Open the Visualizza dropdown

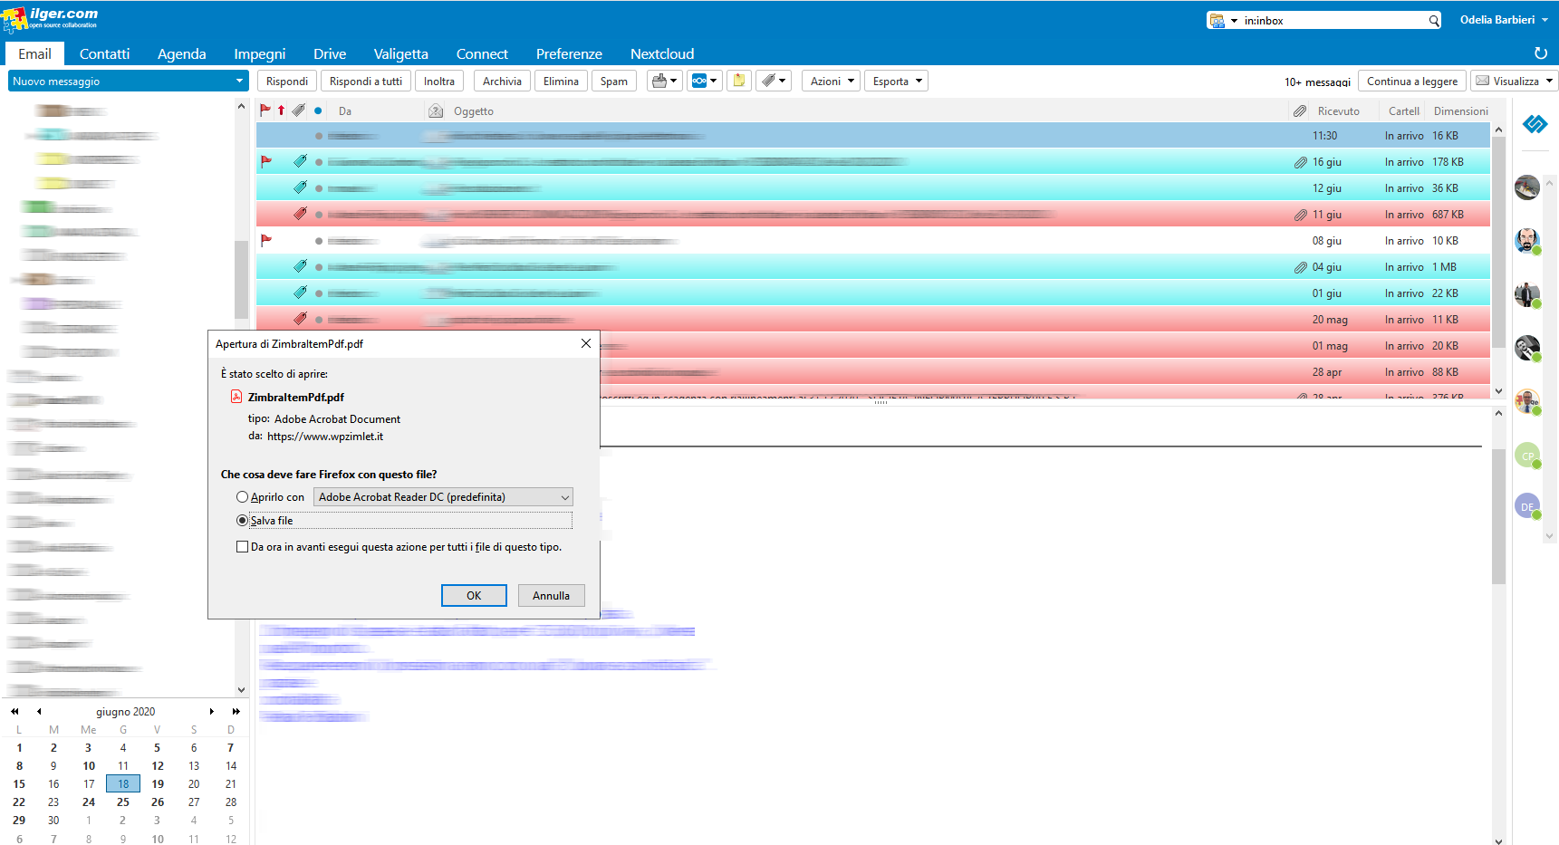[x=1515, y=82]
